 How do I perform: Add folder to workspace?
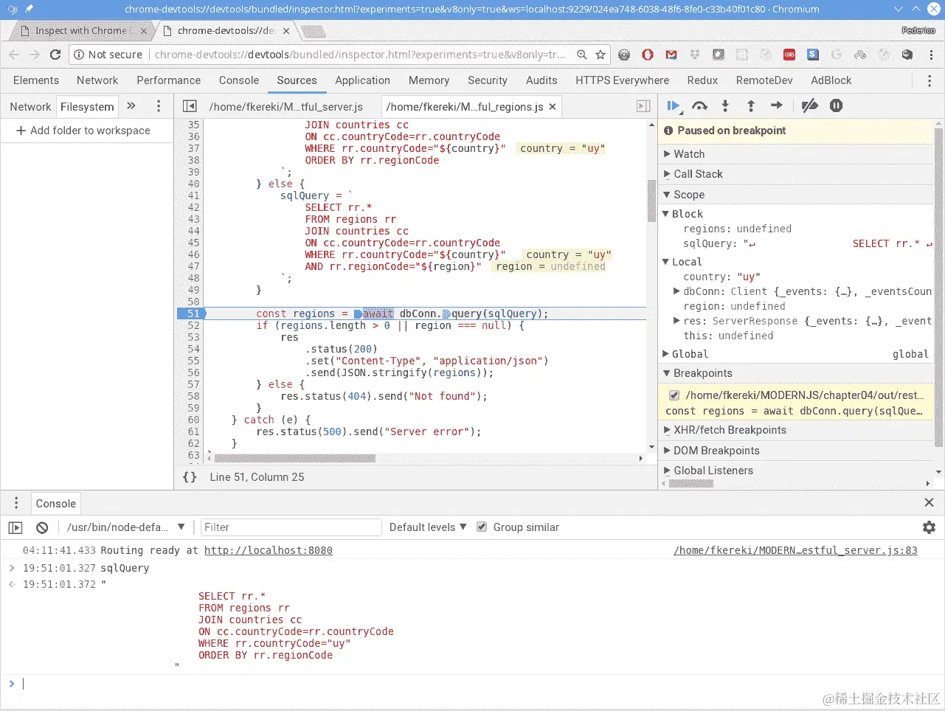click(83, 131)
